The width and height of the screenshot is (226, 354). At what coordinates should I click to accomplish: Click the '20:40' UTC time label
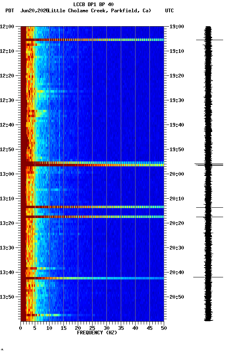[x=177, y=272]
